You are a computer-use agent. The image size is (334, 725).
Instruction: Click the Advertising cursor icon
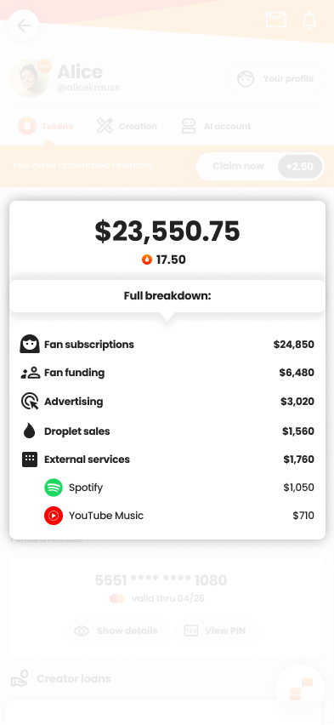[30, 402]
